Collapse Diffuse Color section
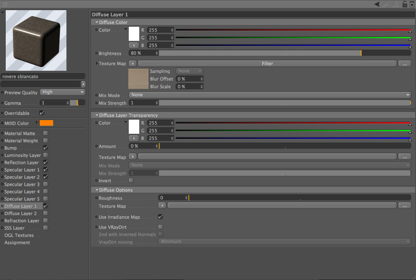416x280 pixels. click(97, 22)
